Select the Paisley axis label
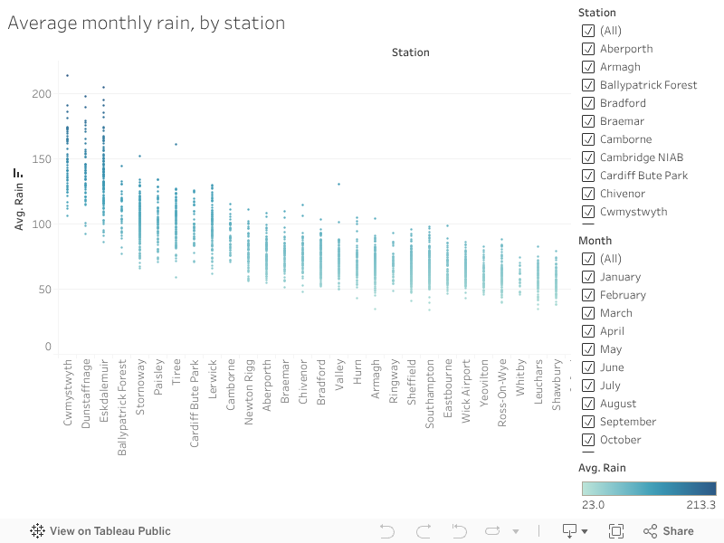 point(157,377)
